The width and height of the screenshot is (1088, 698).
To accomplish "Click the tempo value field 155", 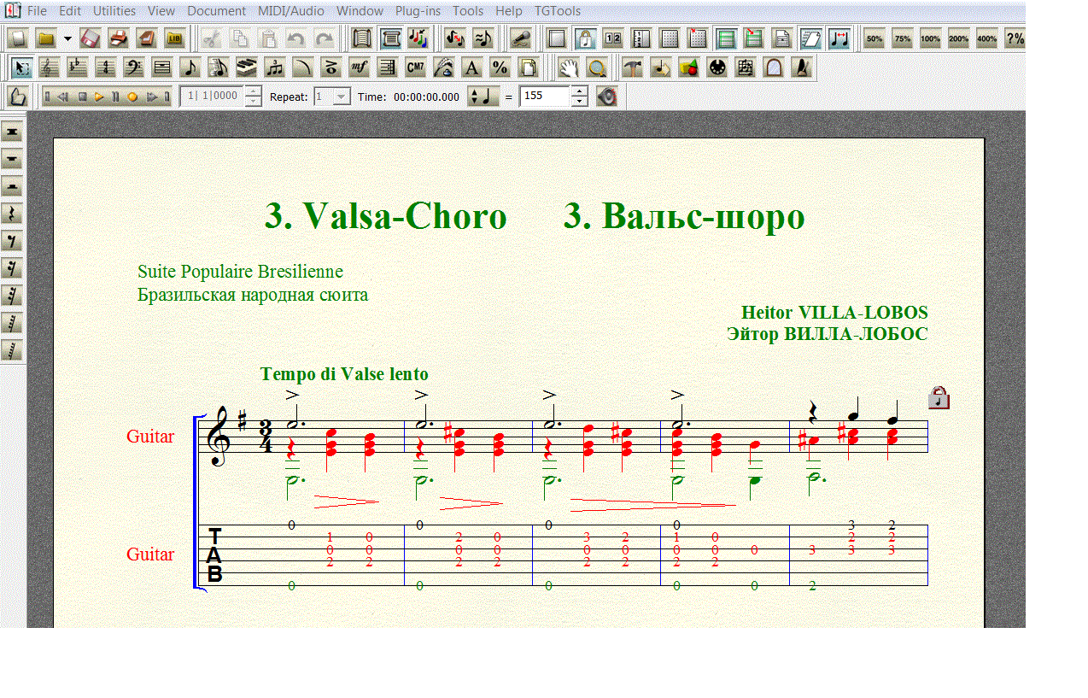I will [x=545, y=97].
